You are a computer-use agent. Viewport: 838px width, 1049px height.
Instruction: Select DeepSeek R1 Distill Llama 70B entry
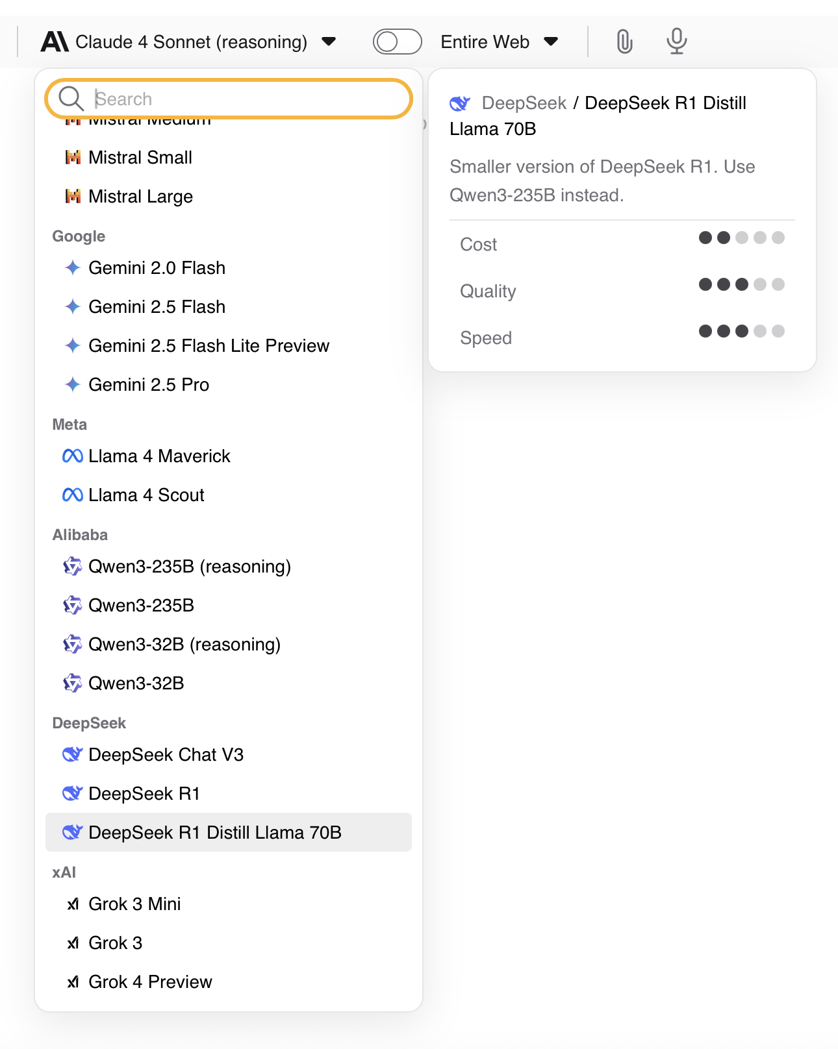[214, 833]
